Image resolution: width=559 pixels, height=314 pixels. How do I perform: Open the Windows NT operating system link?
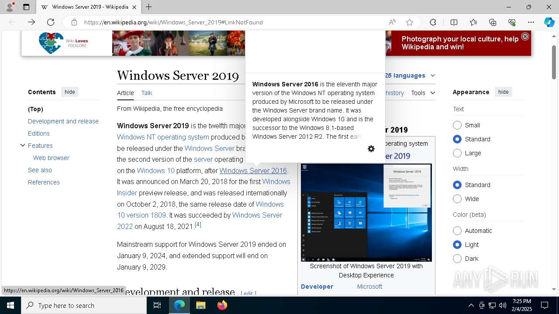(x=163, y=137)
